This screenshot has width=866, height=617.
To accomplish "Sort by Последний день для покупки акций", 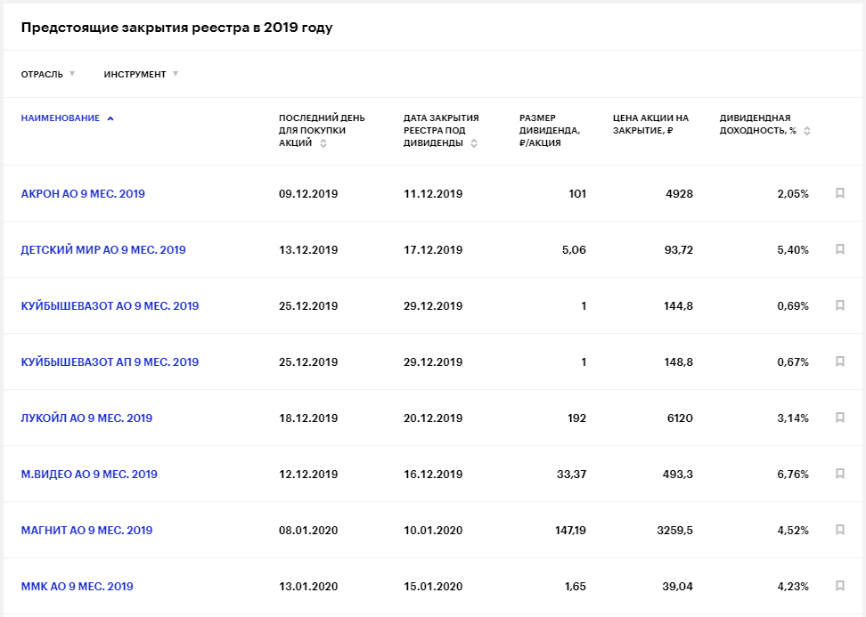I will coord(321,131).
